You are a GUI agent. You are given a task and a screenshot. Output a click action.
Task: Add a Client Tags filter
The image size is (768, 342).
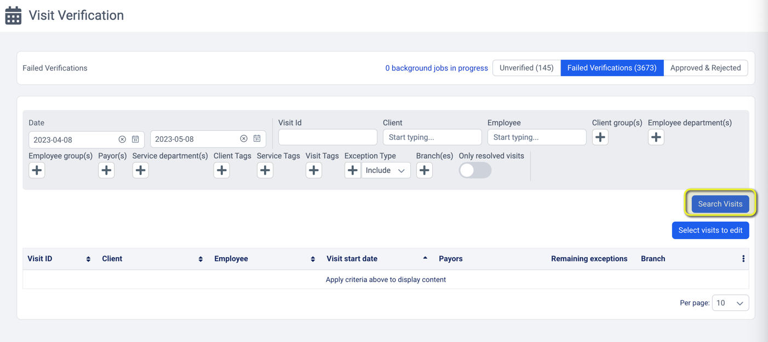click(x=222, y=170)
